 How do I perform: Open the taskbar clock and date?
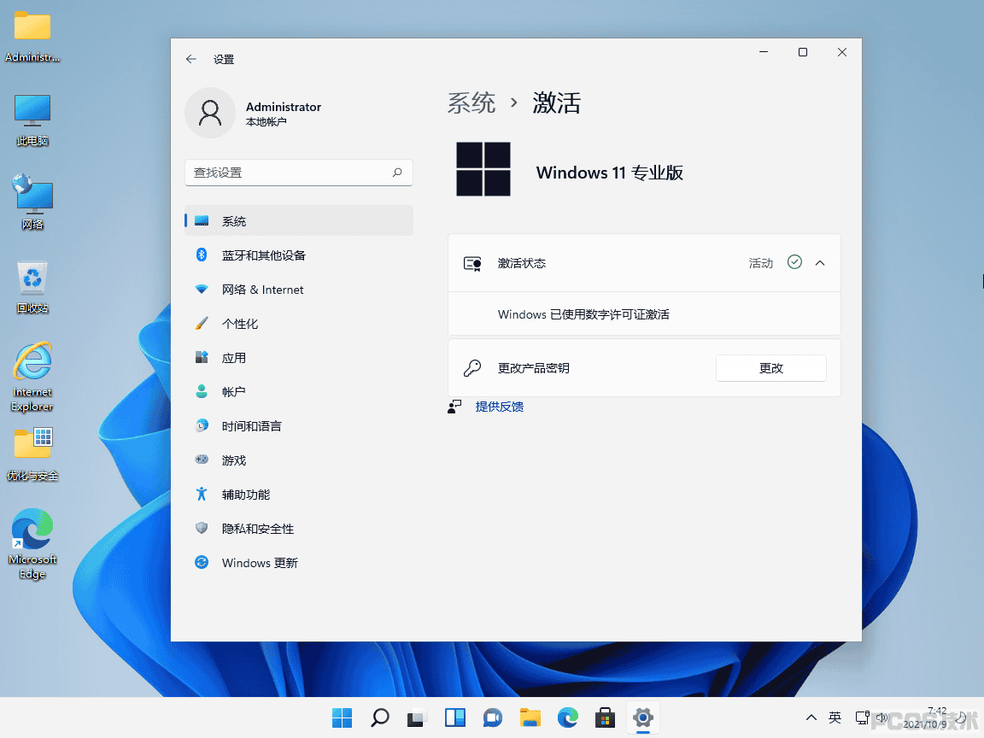(926, 717)
